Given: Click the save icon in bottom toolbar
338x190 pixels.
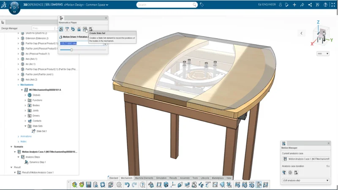Looking at the screenshot, I should click(x=89, y=185).
